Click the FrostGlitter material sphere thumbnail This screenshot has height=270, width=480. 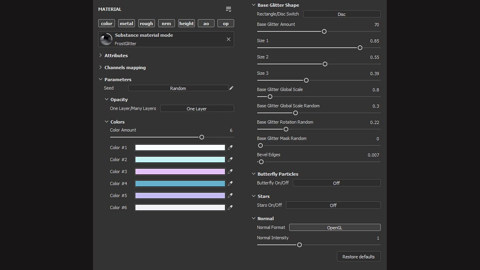pos(106,39)
